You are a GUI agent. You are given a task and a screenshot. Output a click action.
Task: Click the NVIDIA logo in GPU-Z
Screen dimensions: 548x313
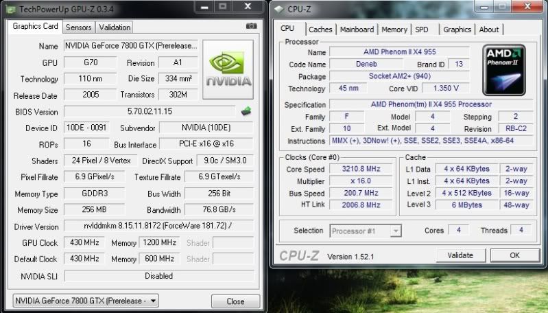(228, 69)
